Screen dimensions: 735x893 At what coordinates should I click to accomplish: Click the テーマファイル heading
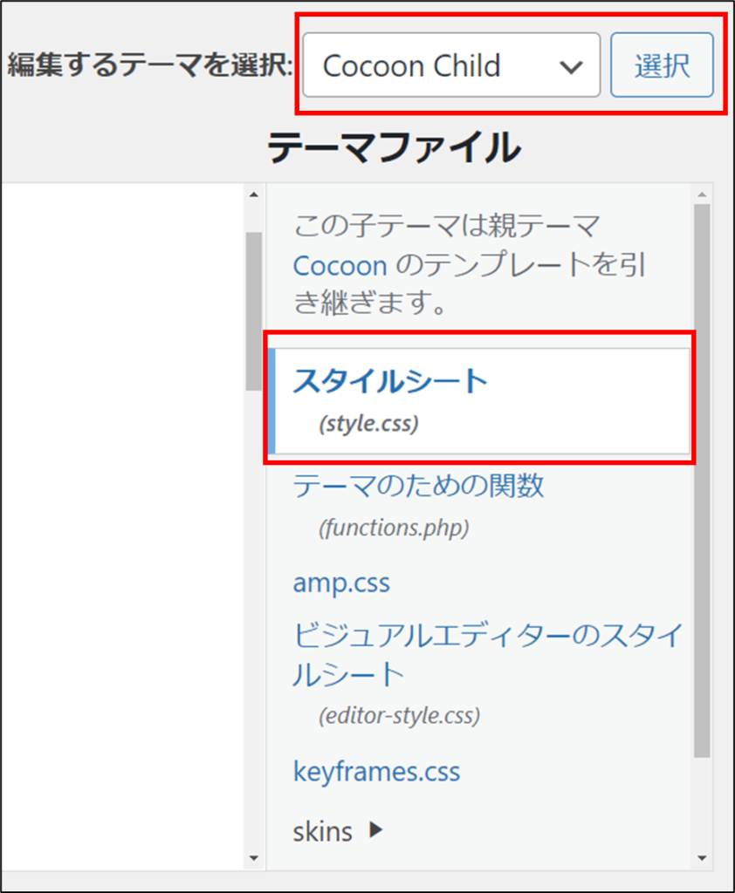pyautogui.click(x=394, y=147)
